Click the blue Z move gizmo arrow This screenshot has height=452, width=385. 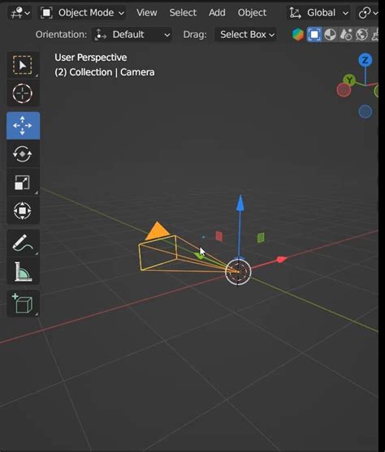point(240,203)
